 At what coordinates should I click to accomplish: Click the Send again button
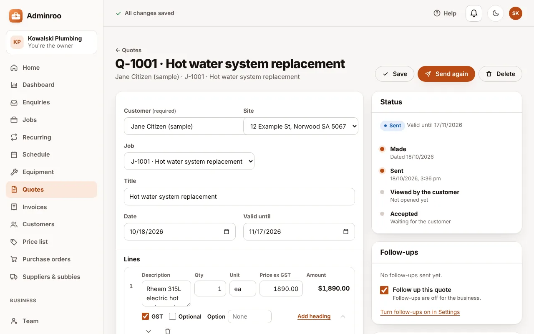(x=446, y=74)
